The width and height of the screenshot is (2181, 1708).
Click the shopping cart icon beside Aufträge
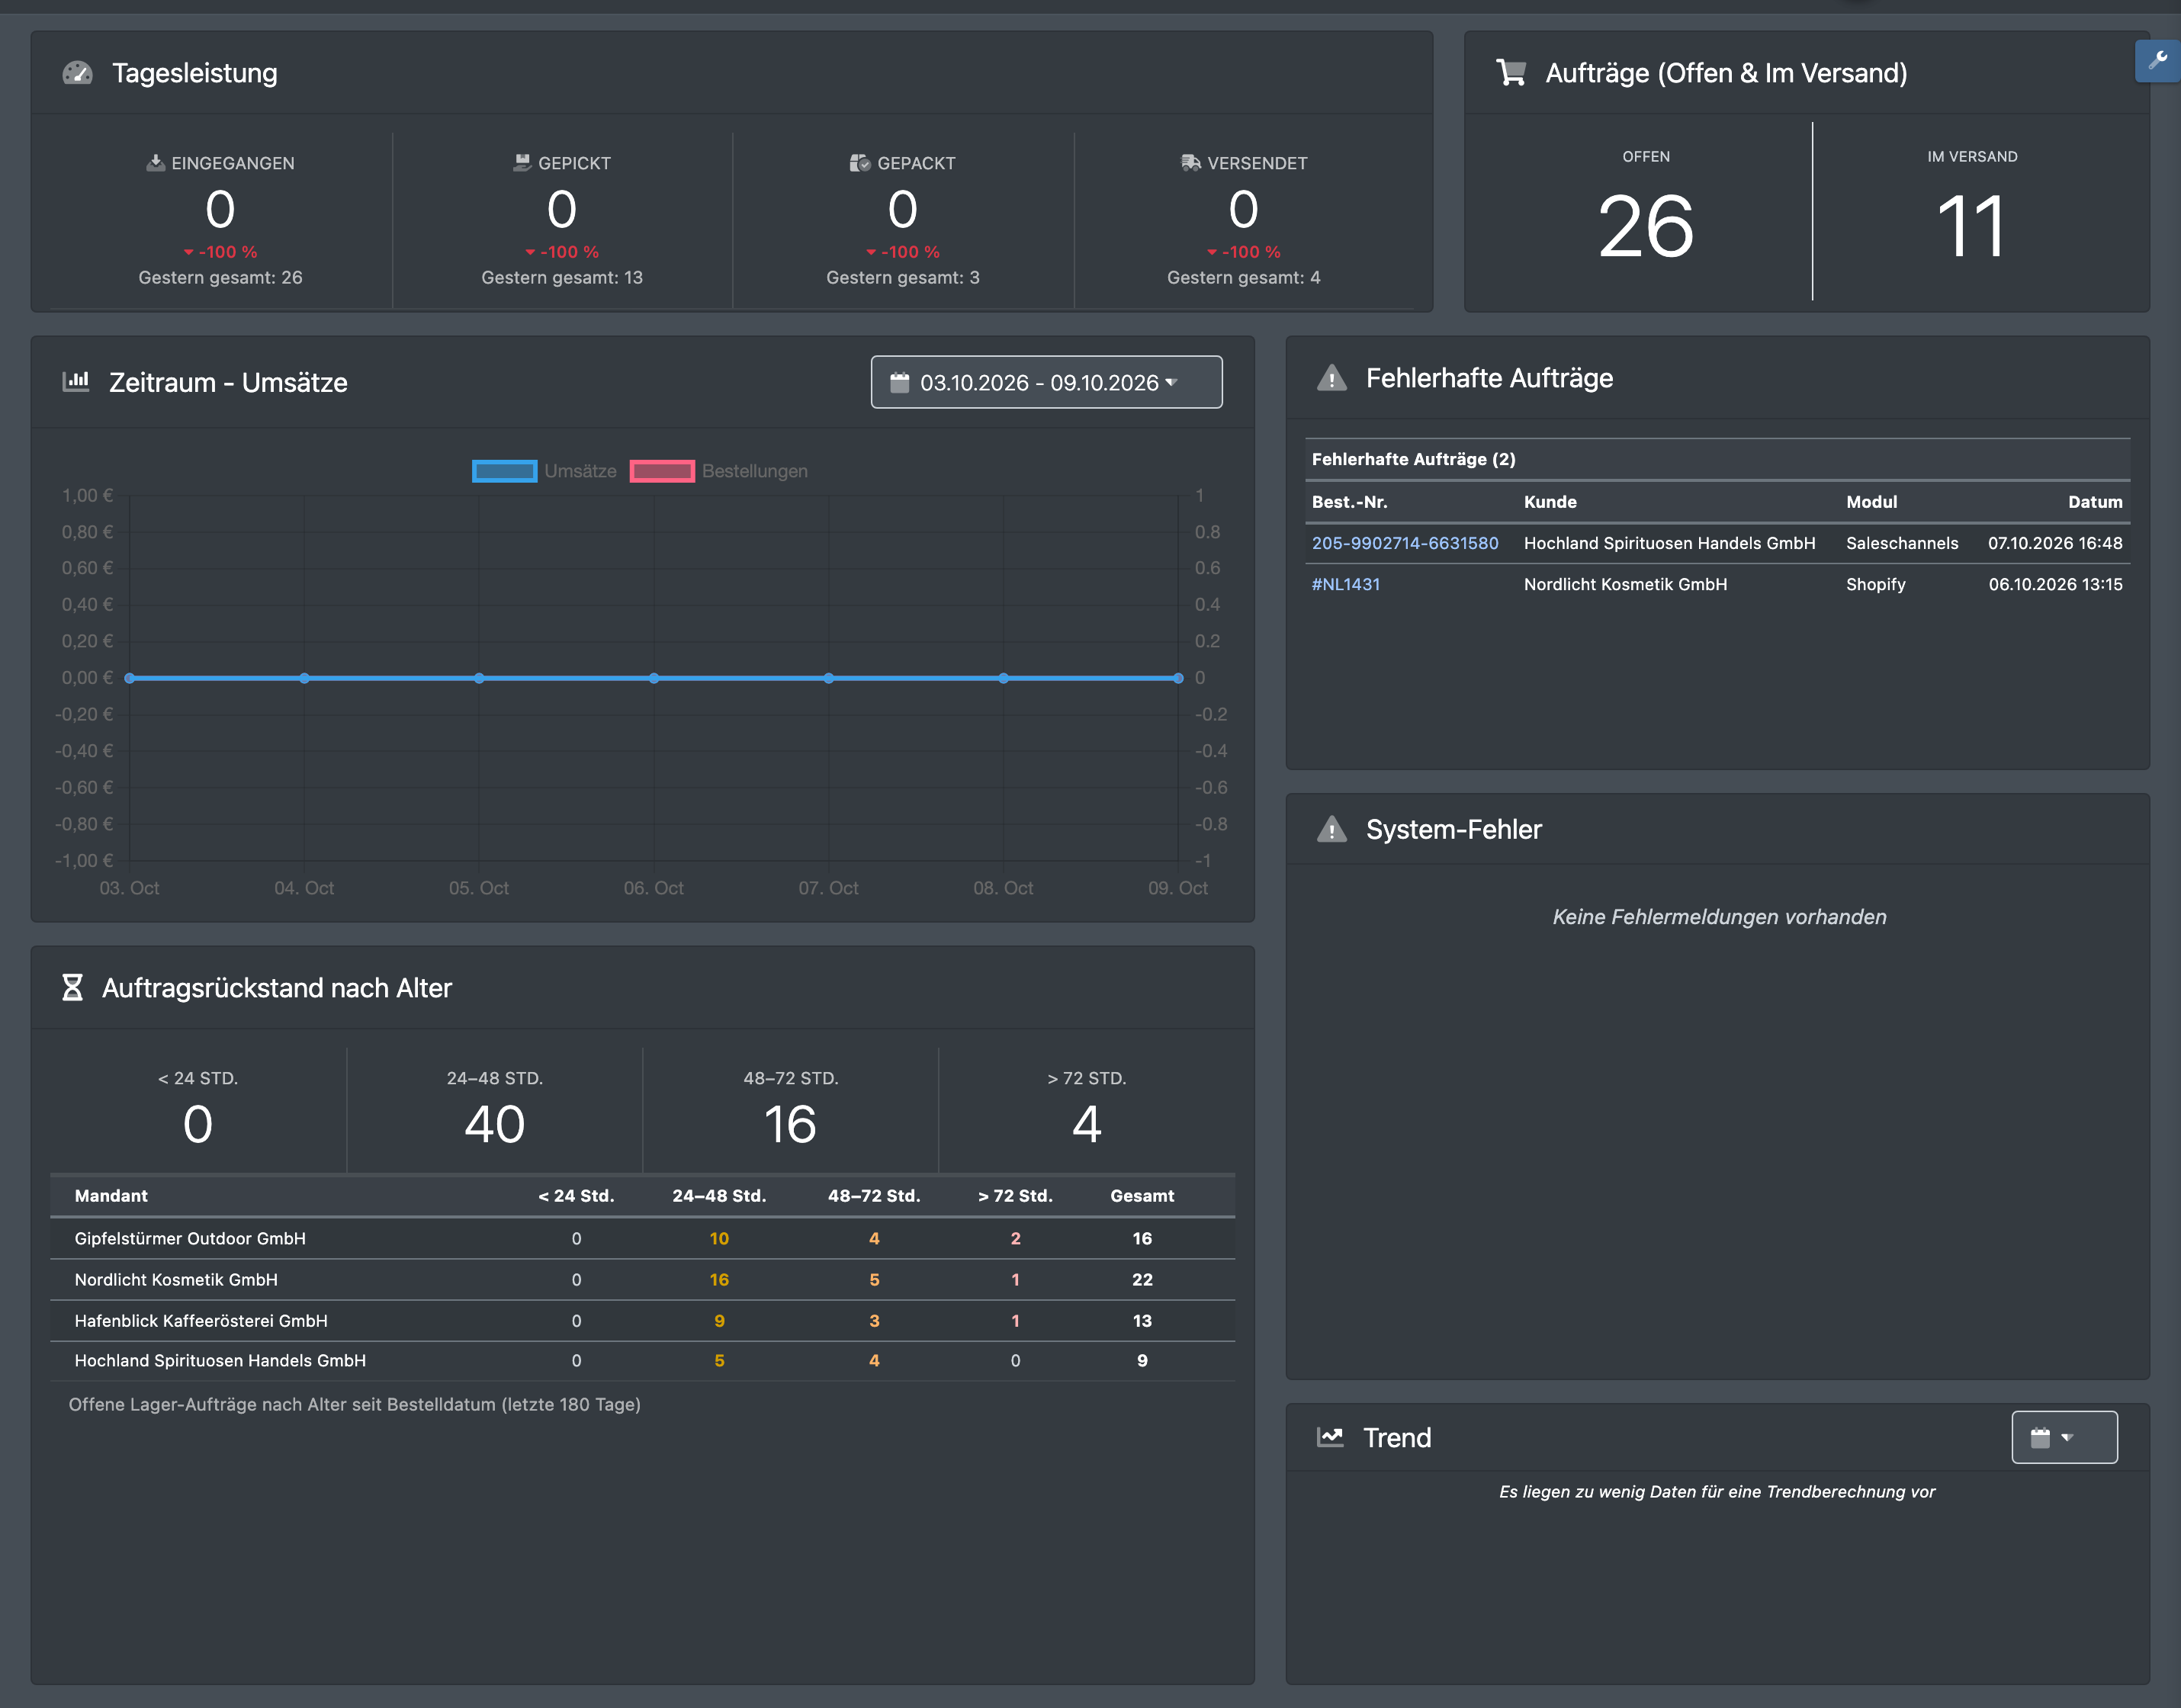pyautogui.click(x=1511, y=73)
